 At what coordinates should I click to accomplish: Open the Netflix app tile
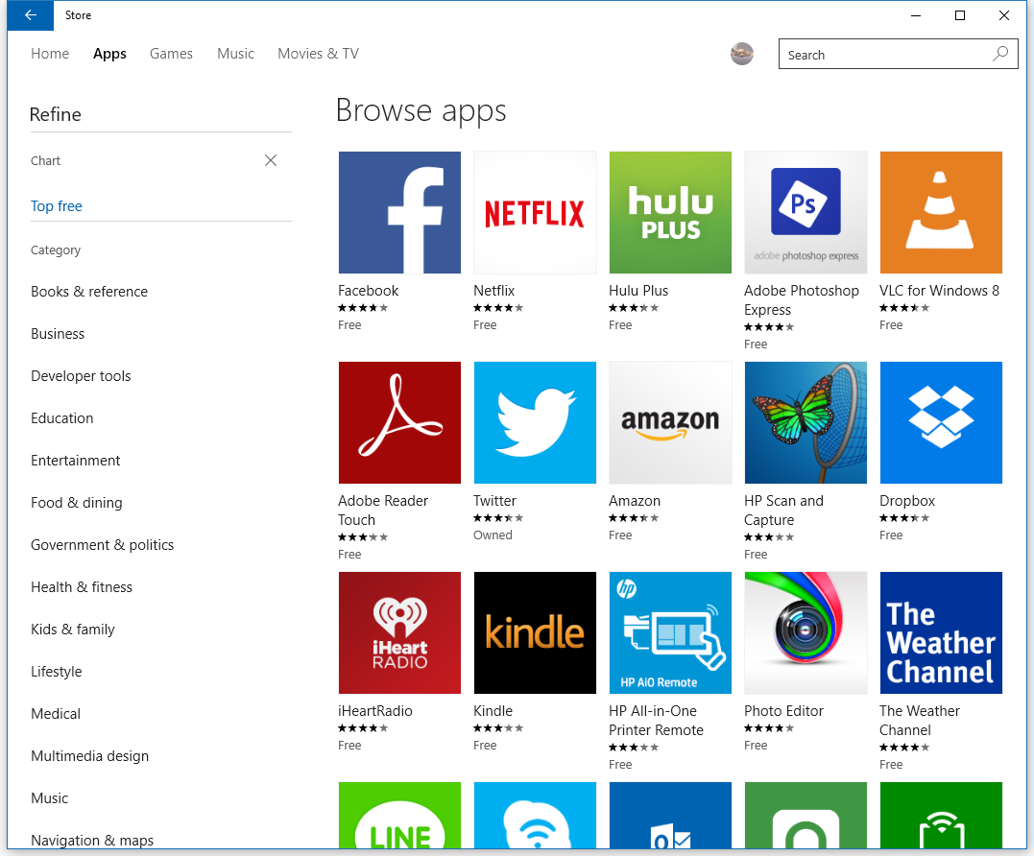pyautogui.click(x=535, y=212)
